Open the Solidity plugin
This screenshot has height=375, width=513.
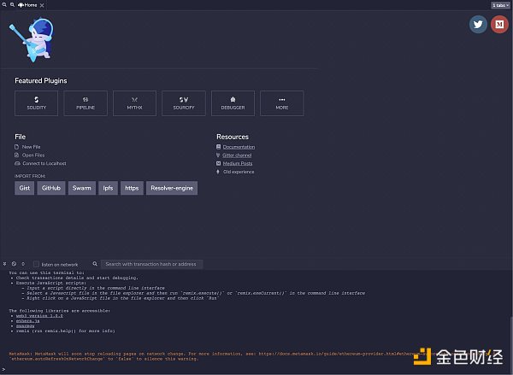coord(36,103)
